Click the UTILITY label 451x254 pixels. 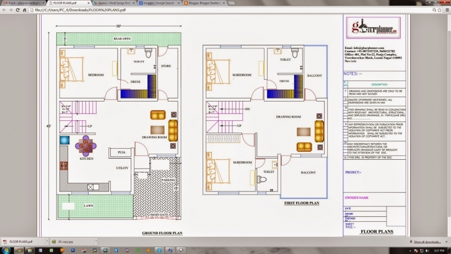point(122,168)
